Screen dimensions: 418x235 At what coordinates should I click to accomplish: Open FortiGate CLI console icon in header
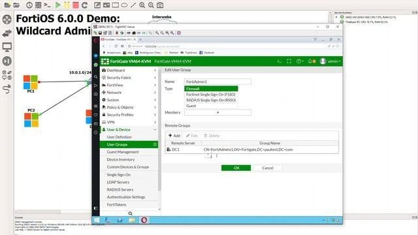279,61
